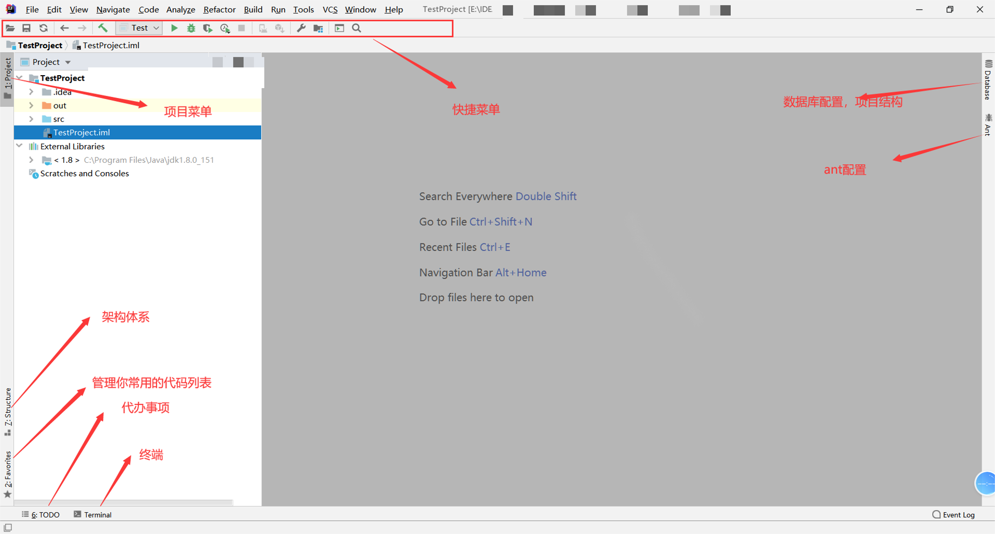Screen dimensions: 995x534
Task: Navigate back with the left arrow icon
Action: coord(64,28)
